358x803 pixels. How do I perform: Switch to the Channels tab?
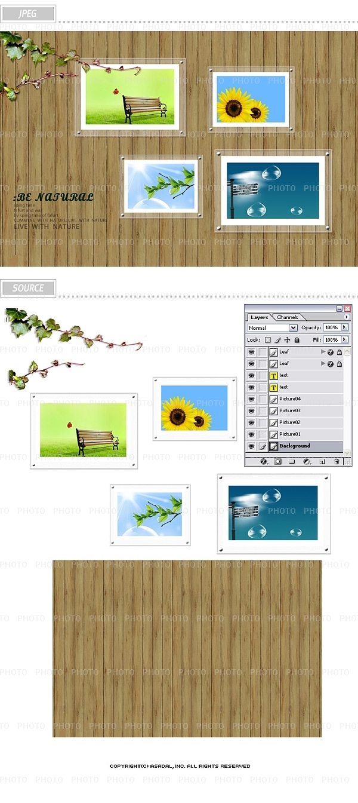(x=287, y=317)
